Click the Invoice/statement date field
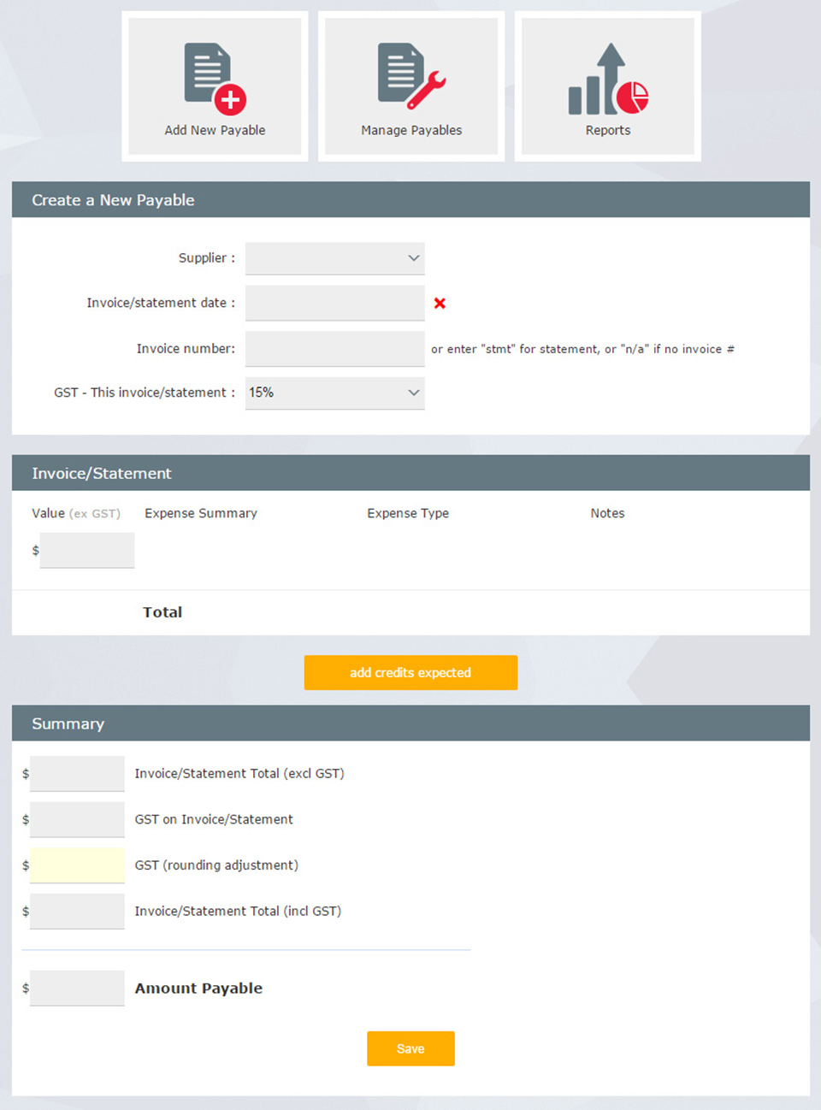Screen dimensions: 821x1110 [x=334, y=304]
